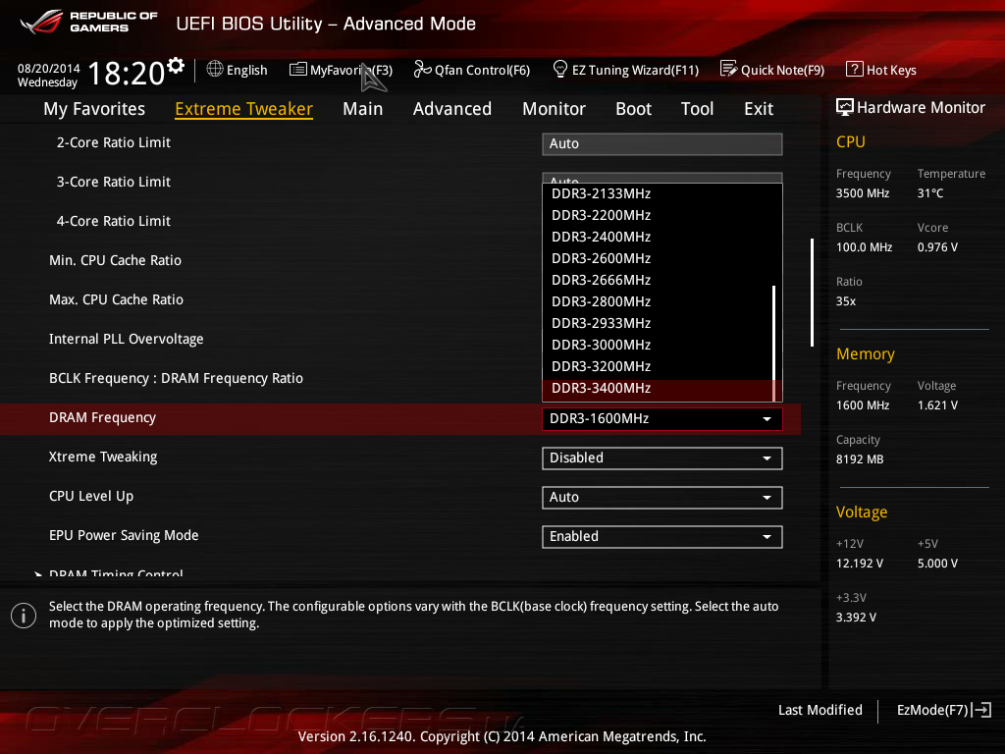Screen dimensions: 1005x754
Task: Click the Republic of Gamers logo
Action: (88, 22)
